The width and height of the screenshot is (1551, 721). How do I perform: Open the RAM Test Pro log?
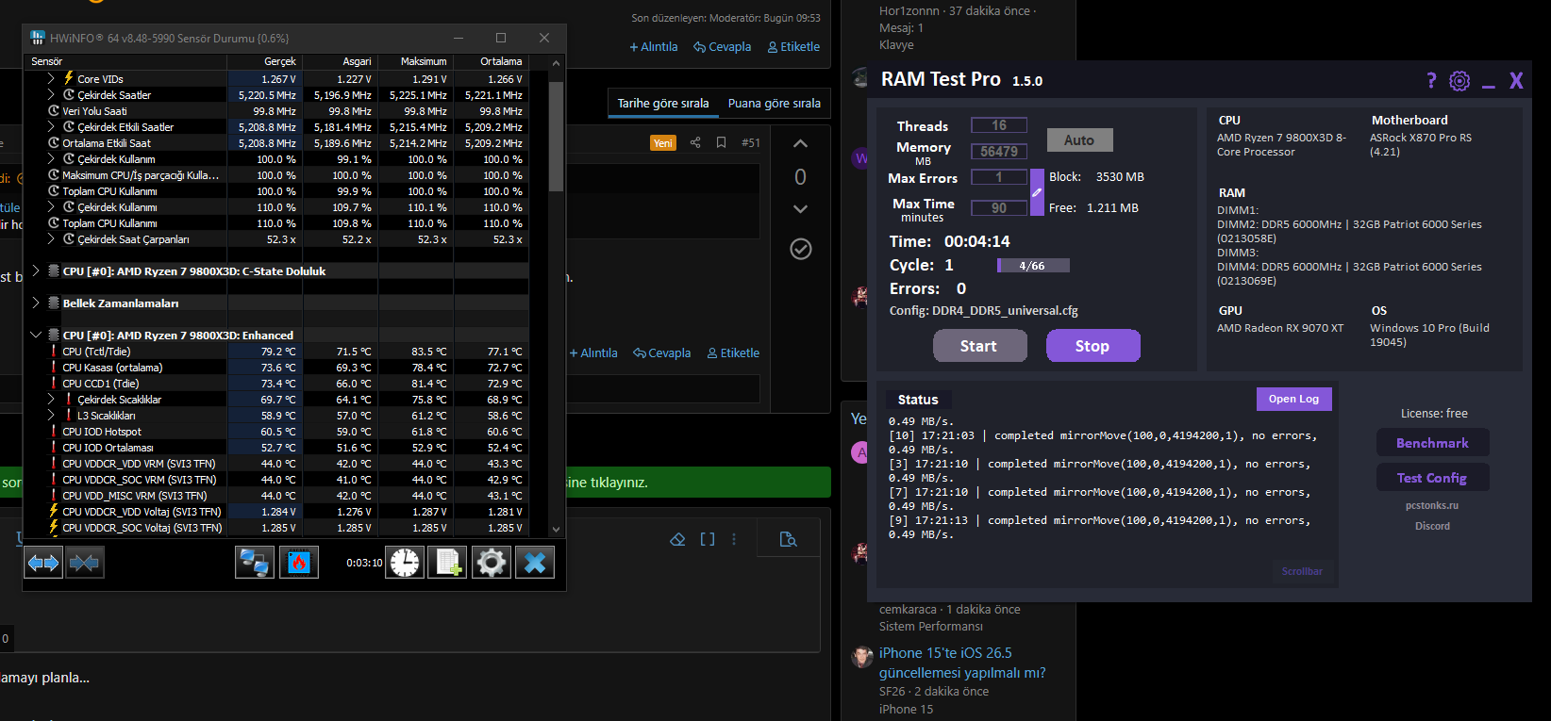[x=1293, y=399]
